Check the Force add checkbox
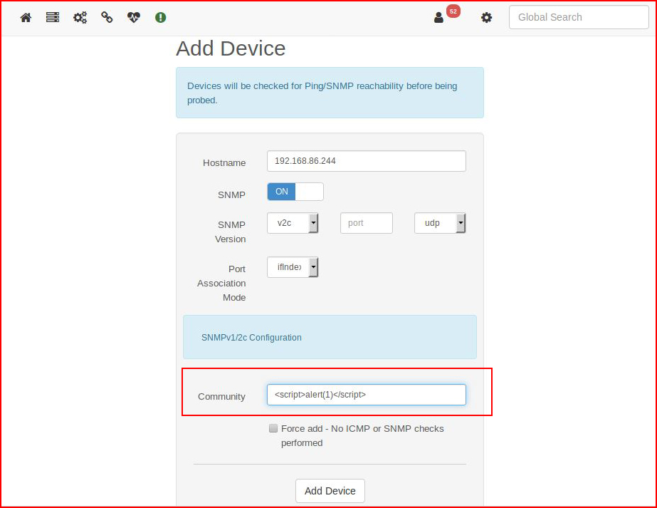This screenshot has width=657, height=508. (273, 428)
